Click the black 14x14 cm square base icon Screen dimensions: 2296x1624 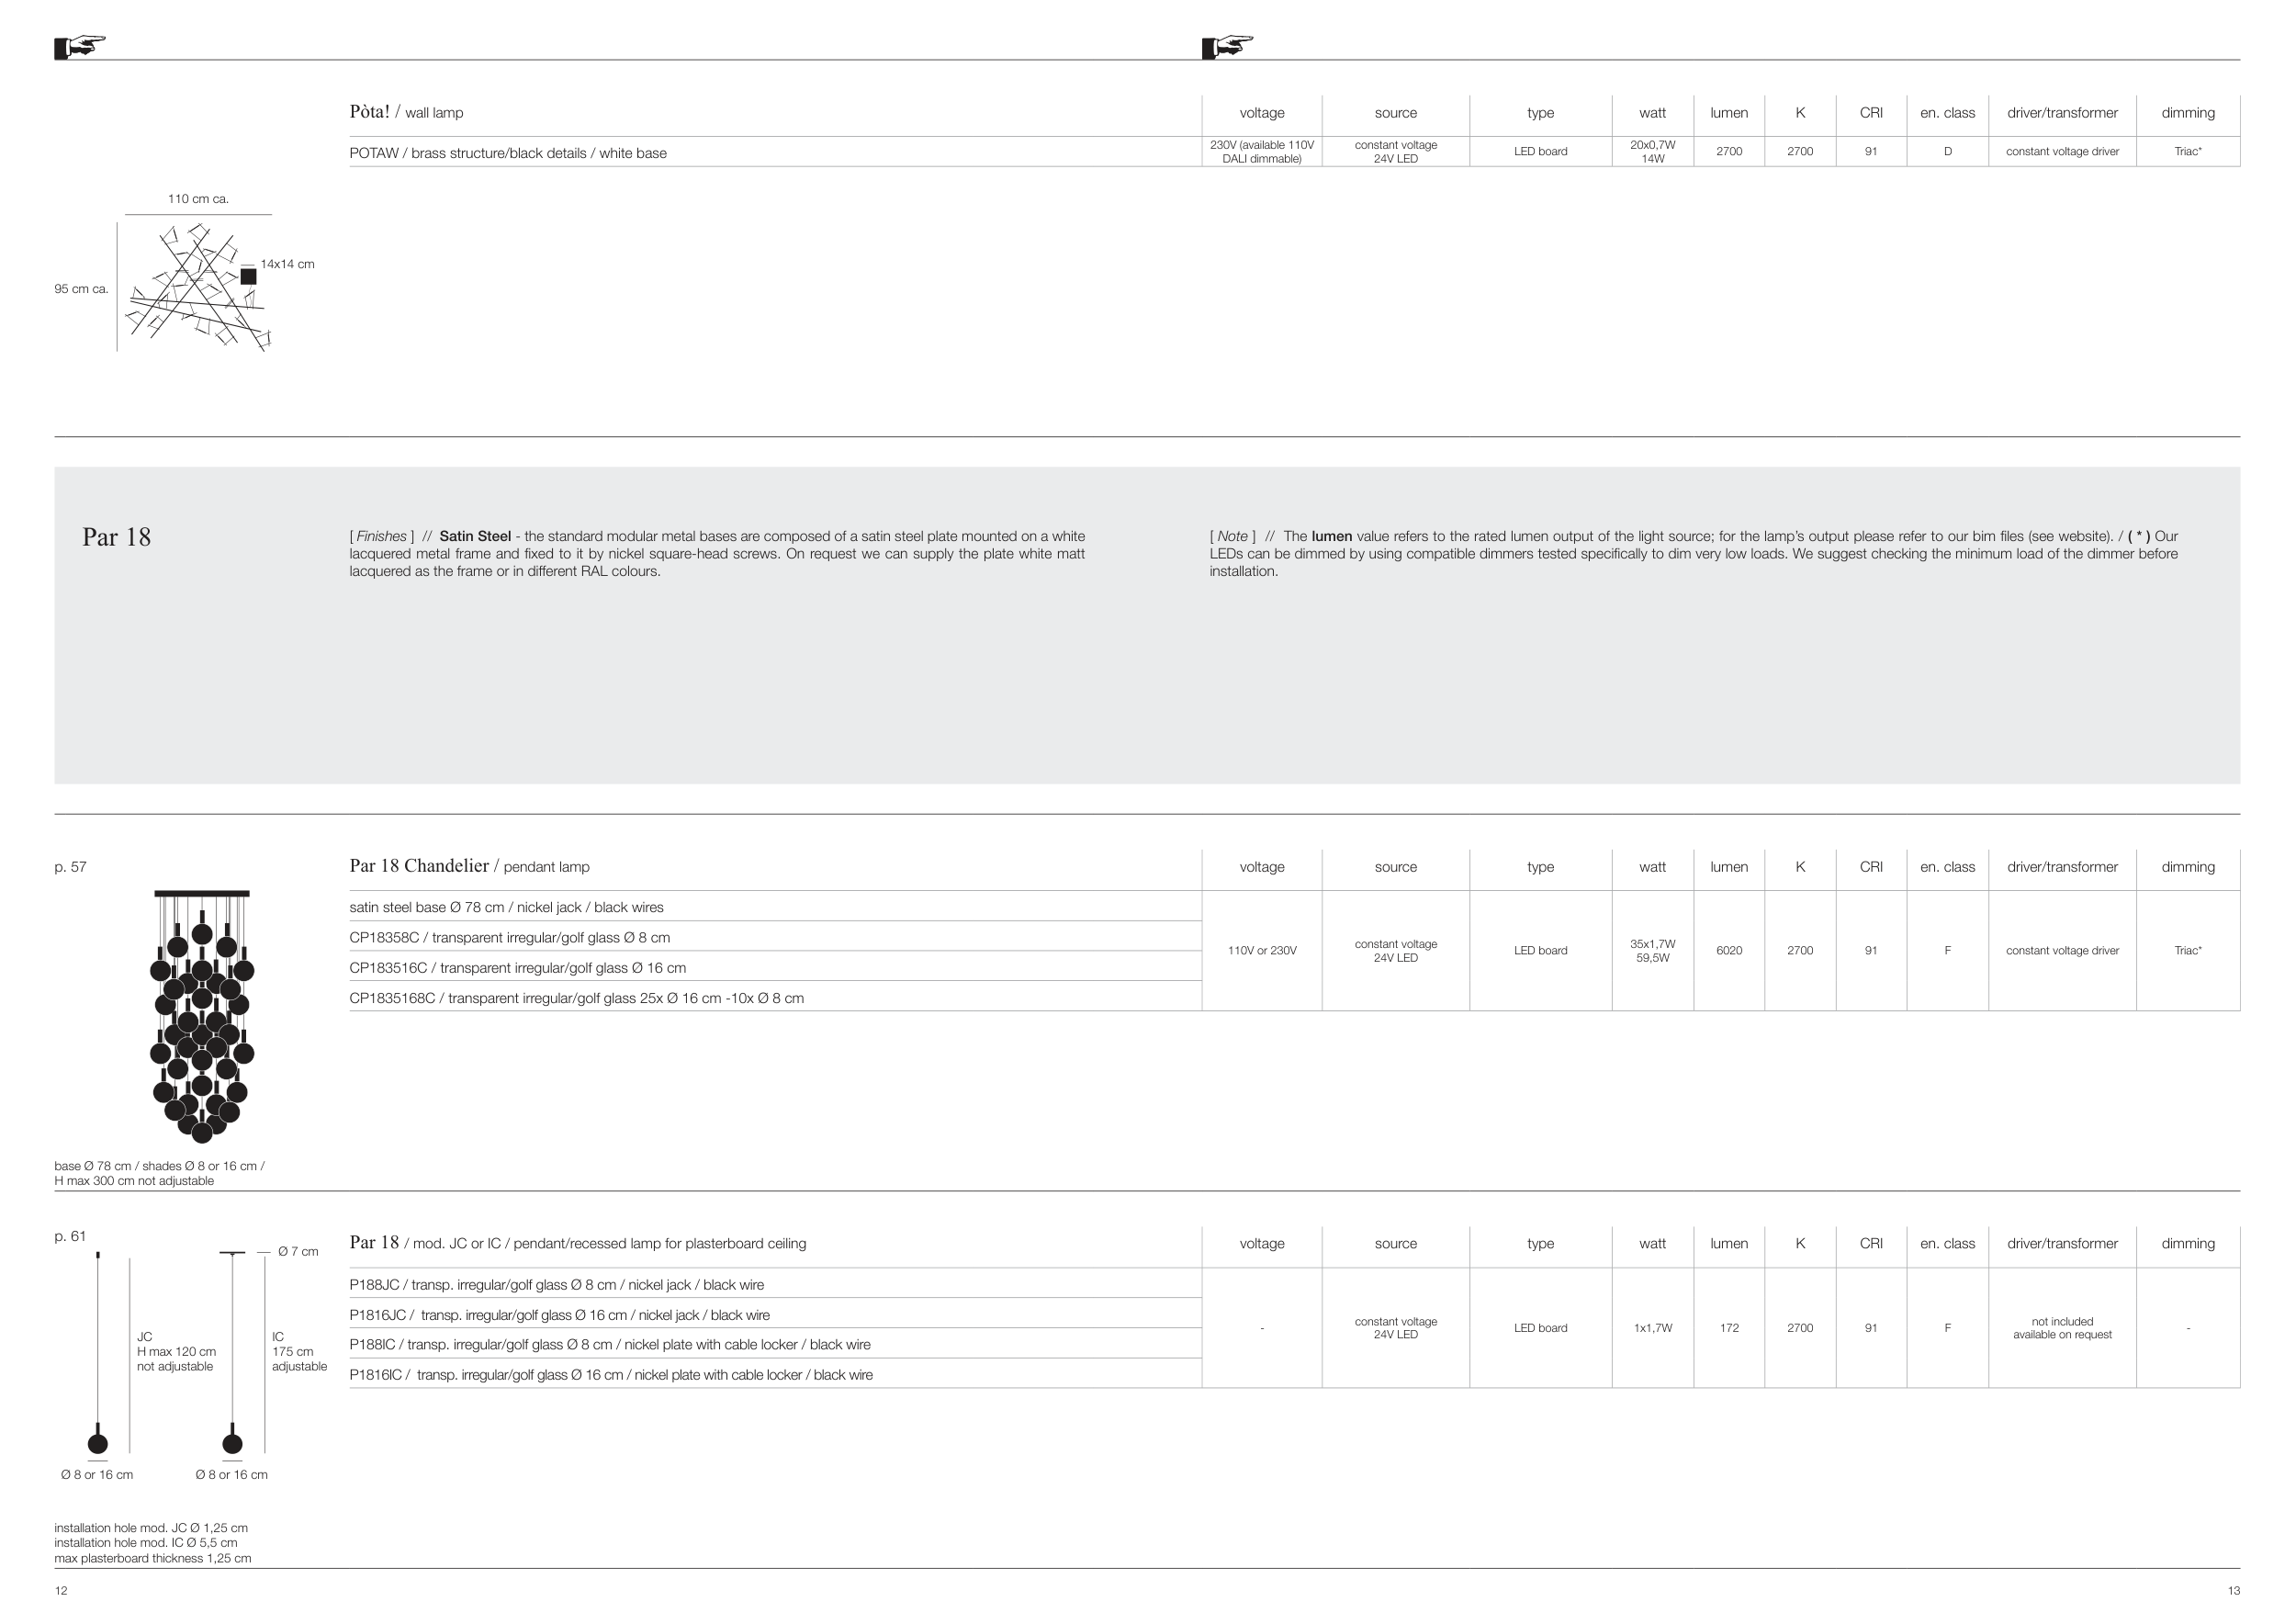click(248, 277)
